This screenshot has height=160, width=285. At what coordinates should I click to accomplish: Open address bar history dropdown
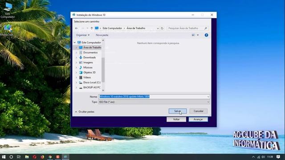(x=158, y=28)
